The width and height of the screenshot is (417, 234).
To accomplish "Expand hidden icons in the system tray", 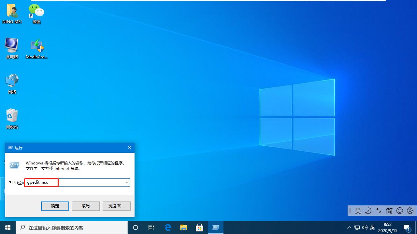I will (349, 227).
